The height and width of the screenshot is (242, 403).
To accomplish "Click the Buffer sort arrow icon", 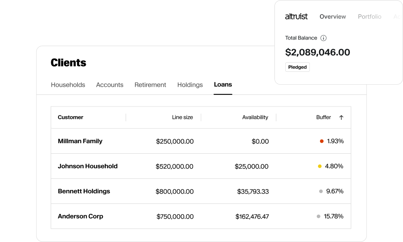I will pyautogui.click(x=341, y=117).
